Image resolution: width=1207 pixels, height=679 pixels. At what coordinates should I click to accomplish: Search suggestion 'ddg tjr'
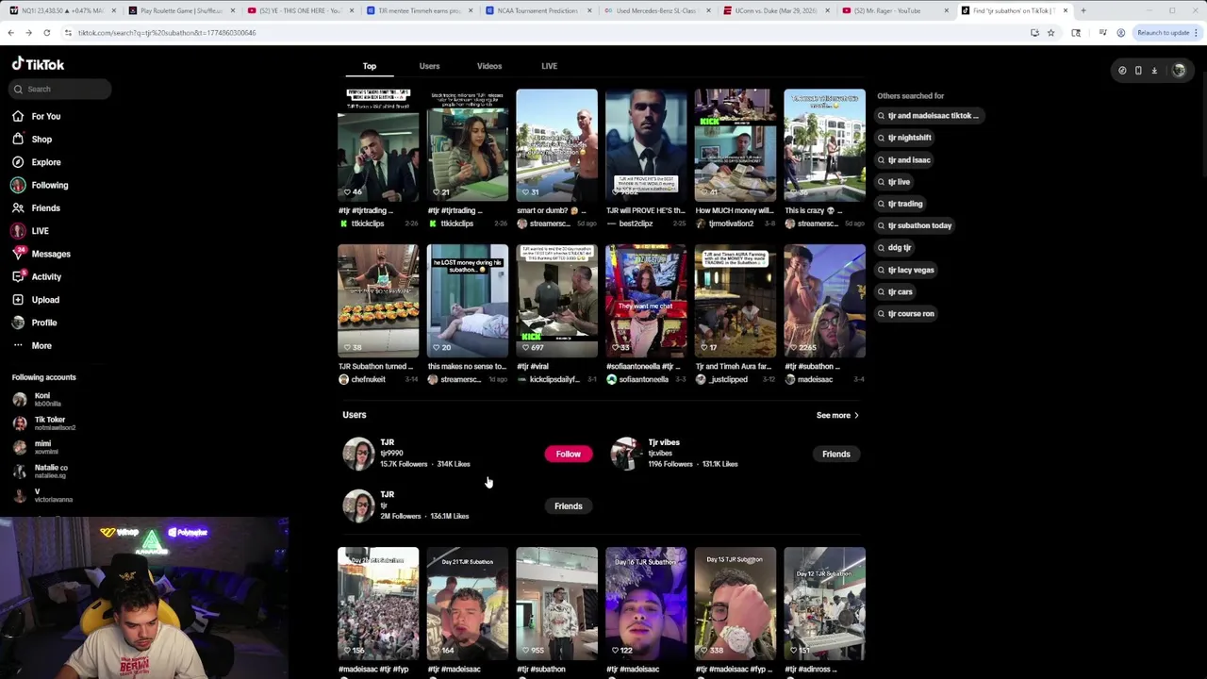point(895,248)
